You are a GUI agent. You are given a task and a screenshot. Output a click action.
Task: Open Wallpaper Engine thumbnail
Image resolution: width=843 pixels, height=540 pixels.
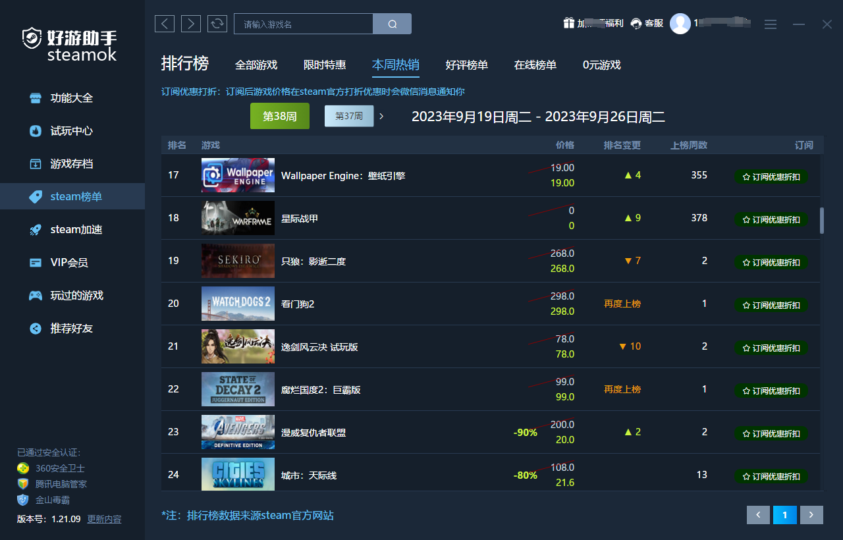[x=238, y=175]
